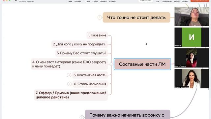Select the Граница boundary tool
Image resolution: width=211 pixels, height=119 pixels.
click(103, 1)
